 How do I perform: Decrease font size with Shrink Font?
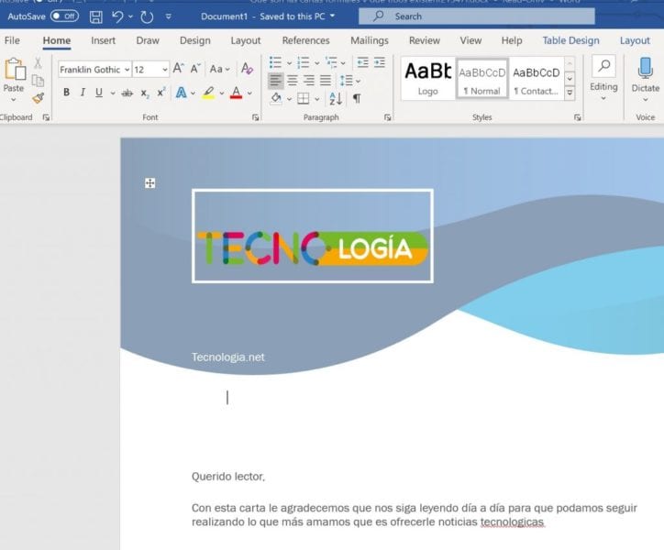point(194,69)
